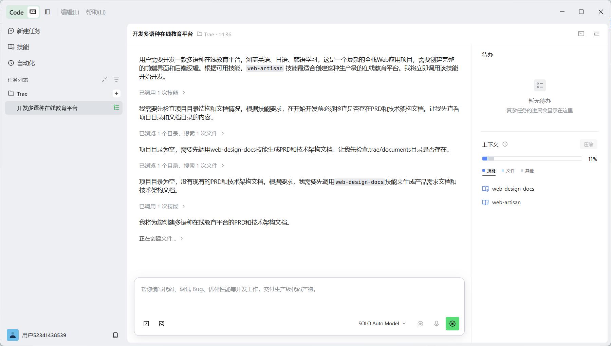
Task: Open the 编辑(E) menu
Action: [x=70, y=12]
